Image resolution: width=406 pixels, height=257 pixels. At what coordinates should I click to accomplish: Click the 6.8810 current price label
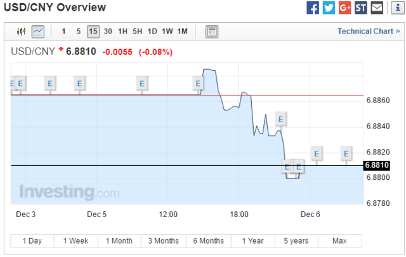[x=377, y=165]
